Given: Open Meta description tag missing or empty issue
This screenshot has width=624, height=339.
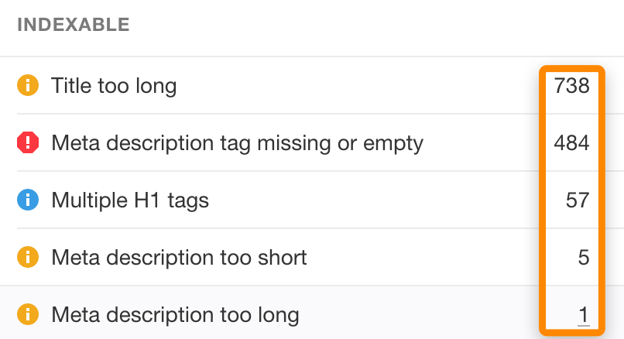Looking at the screenshot, I should click(x=237, y=143).
